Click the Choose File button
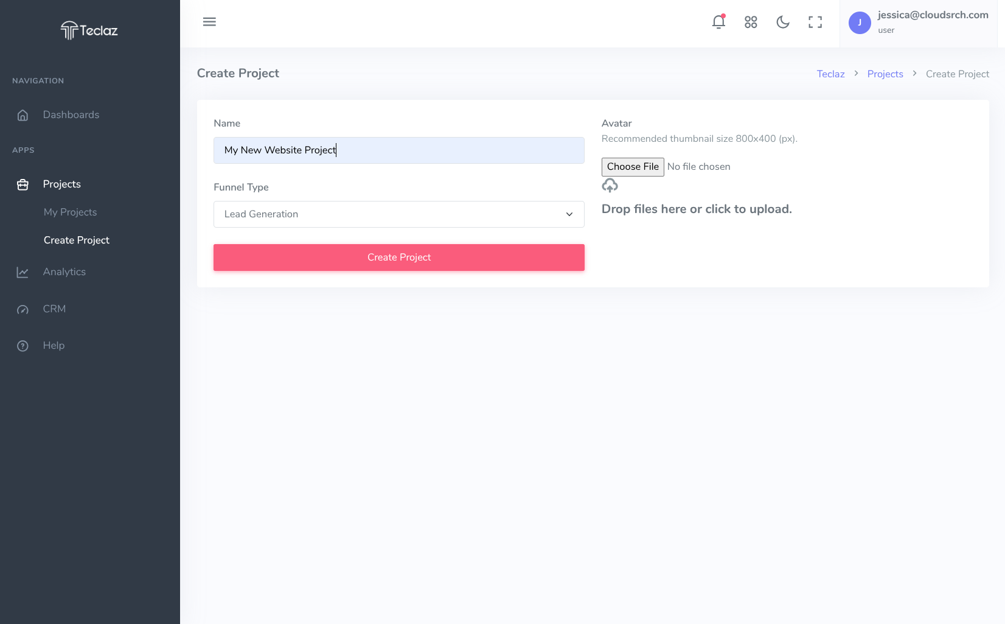 (x=633, y=167)
